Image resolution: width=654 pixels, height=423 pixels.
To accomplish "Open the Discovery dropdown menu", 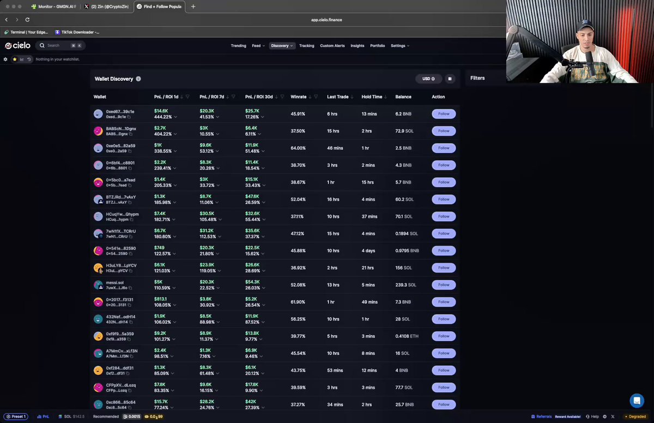I will 282,46.
